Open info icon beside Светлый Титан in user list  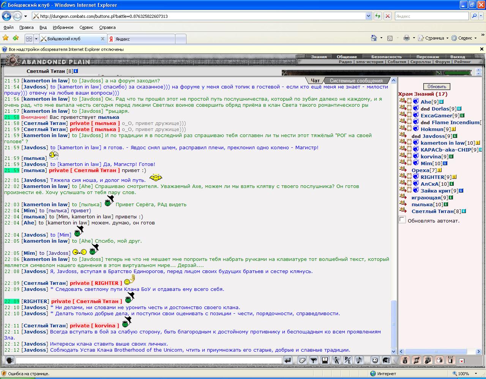coord(464,211)
